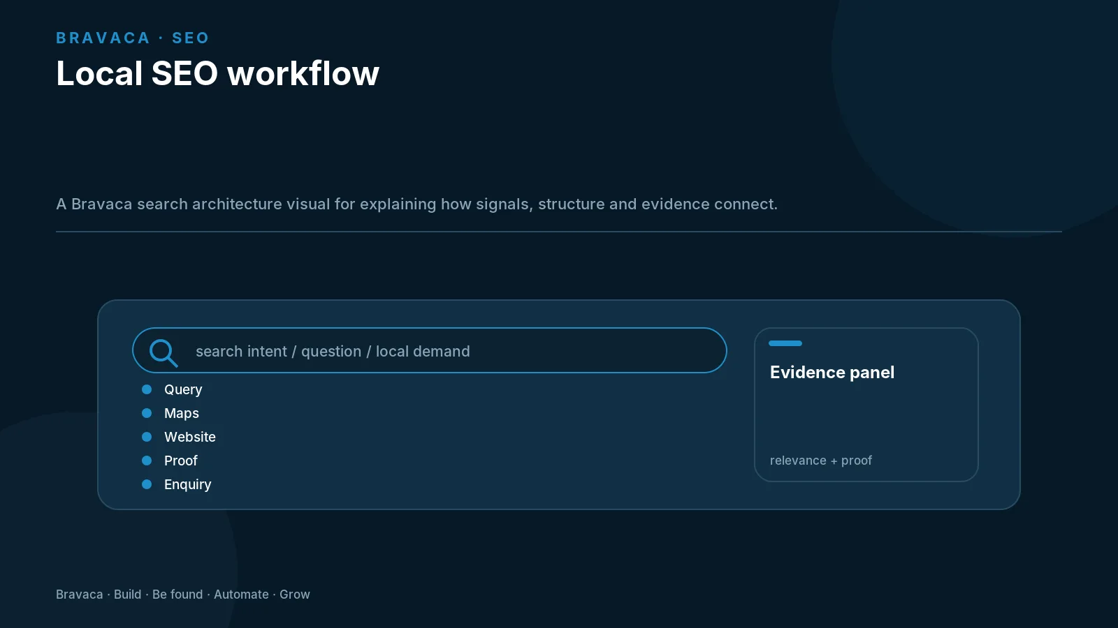Click the blue bullet beside Enquiry
This screenshot has width=1118, height=628.
click(147, 484)
